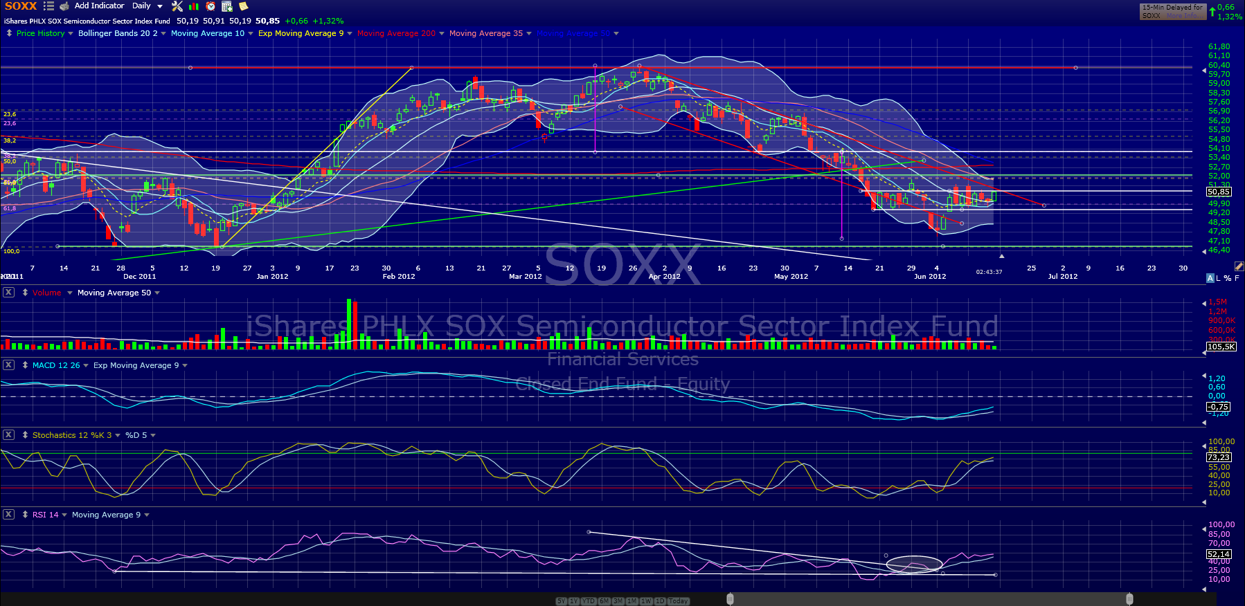Open the watchlist icon next to SOXX
This screenshot has width=1245, height=606.
click(48, 6)
